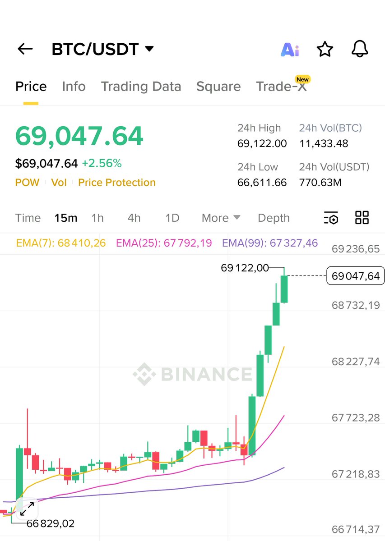Image resolution: width=385 pixels, height=541 pixels.
Task: Tap the back arrow icon
Action: (x=25, y=49)
